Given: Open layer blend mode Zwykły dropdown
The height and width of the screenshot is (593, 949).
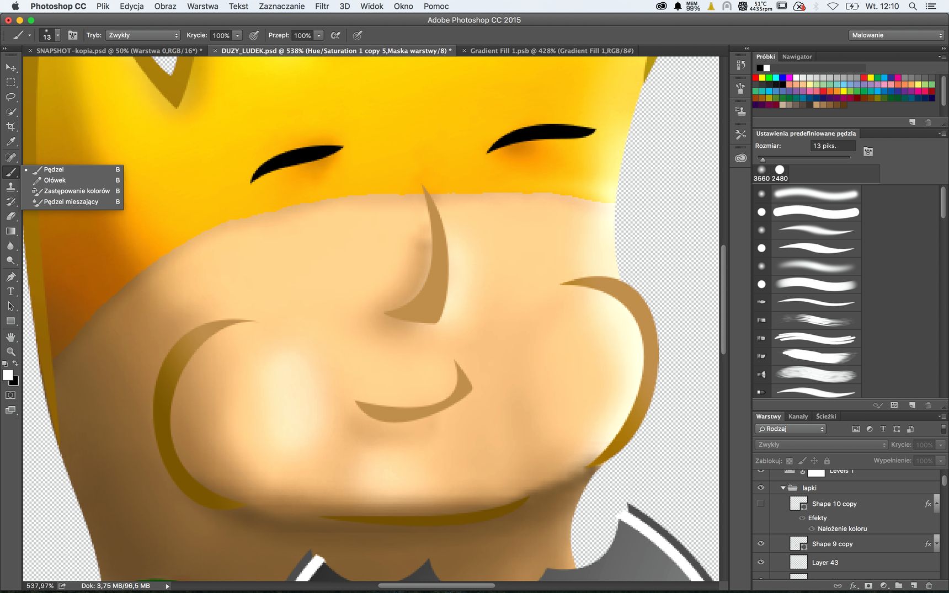Looking at the screenshot, I should point(820,445).
